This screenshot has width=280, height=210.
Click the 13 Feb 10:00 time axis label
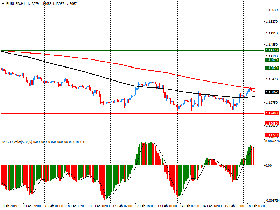click(167, 206)
